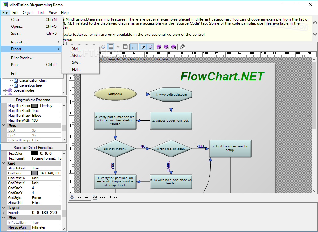The image size is (318, 232).
Task: Toggle the cylinder shape toolbar button
Action: coord(143,47)
